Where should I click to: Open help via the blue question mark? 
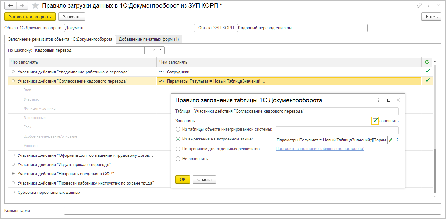397,140
